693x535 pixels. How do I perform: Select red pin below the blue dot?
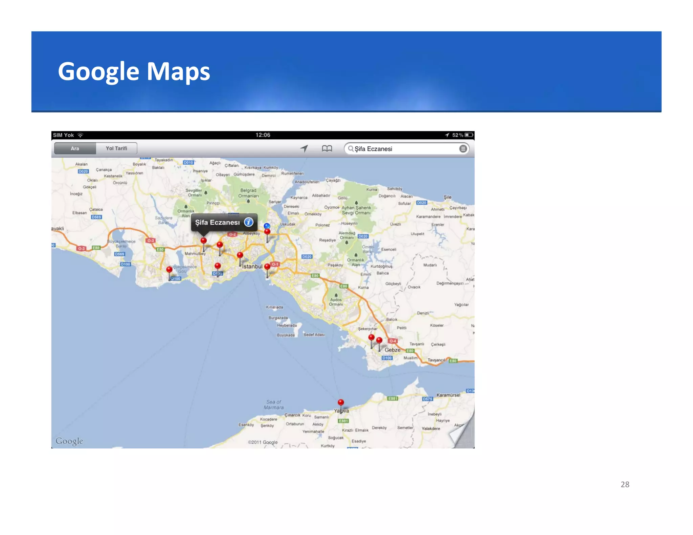(267, 232)
